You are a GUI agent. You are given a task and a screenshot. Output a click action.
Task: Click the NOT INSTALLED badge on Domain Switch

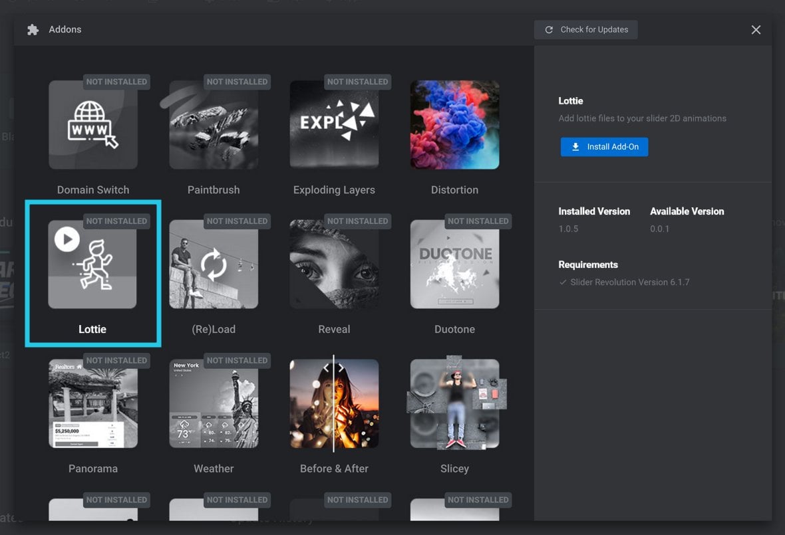point(116,82)
